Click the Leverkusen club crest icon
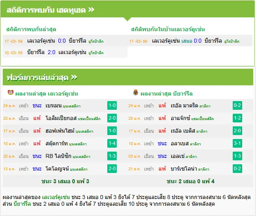This screenshot has height=216, width=256. coord(10,92)
